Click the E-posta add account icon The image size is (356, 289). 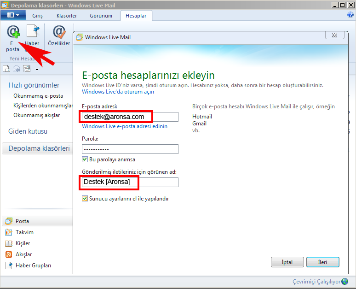[x=13, y=34]
